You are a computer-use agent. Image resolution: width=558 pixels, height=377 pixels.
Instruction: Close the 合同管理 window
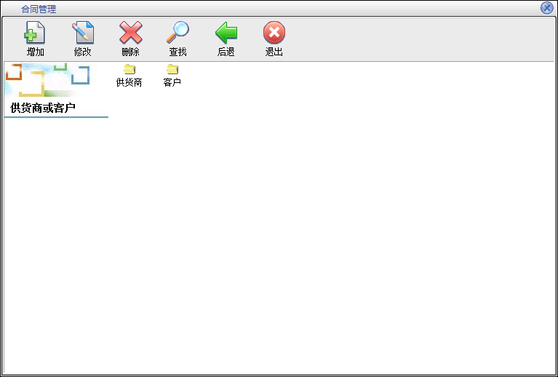click(546, 8)
